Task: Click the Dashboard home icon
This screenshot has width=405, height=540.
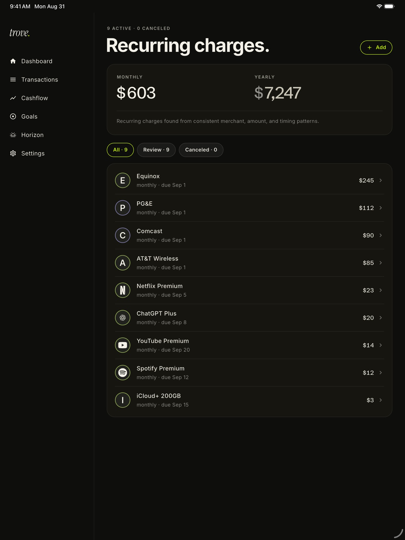Action: [13, 61]
